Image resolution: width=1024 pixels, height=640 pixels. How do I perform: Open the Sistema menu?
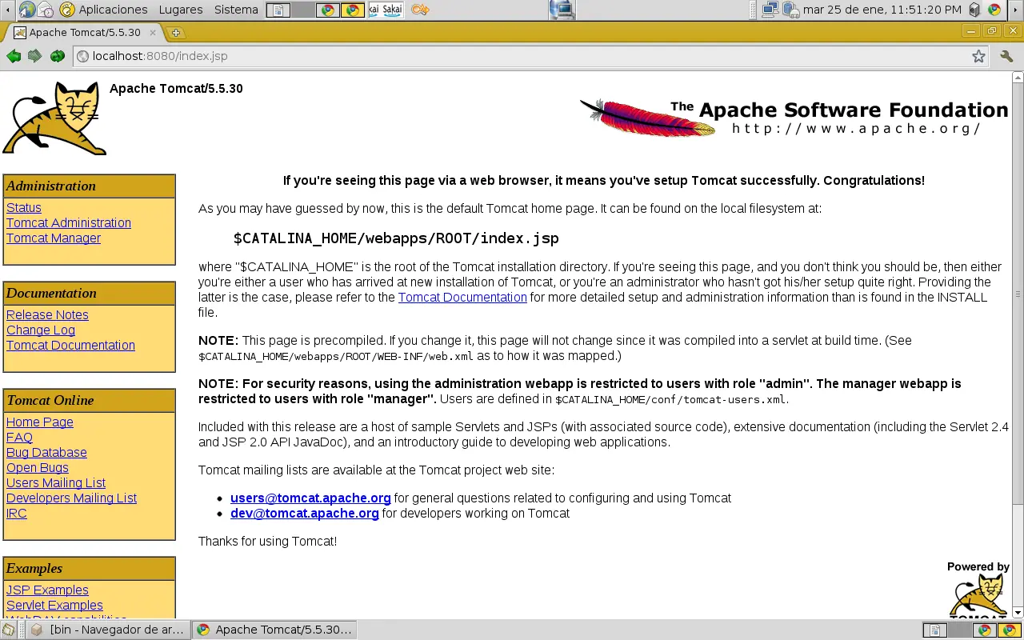tap(236, 10)
